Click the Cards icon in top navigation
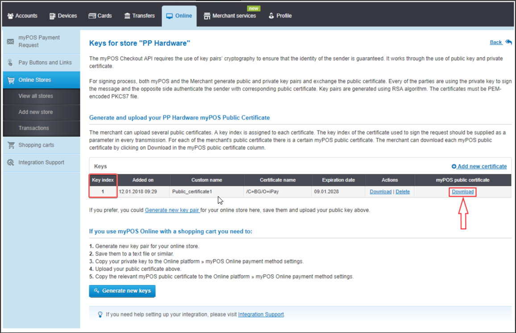The width and height of the screenshot is (516, 333). point(92,16)
